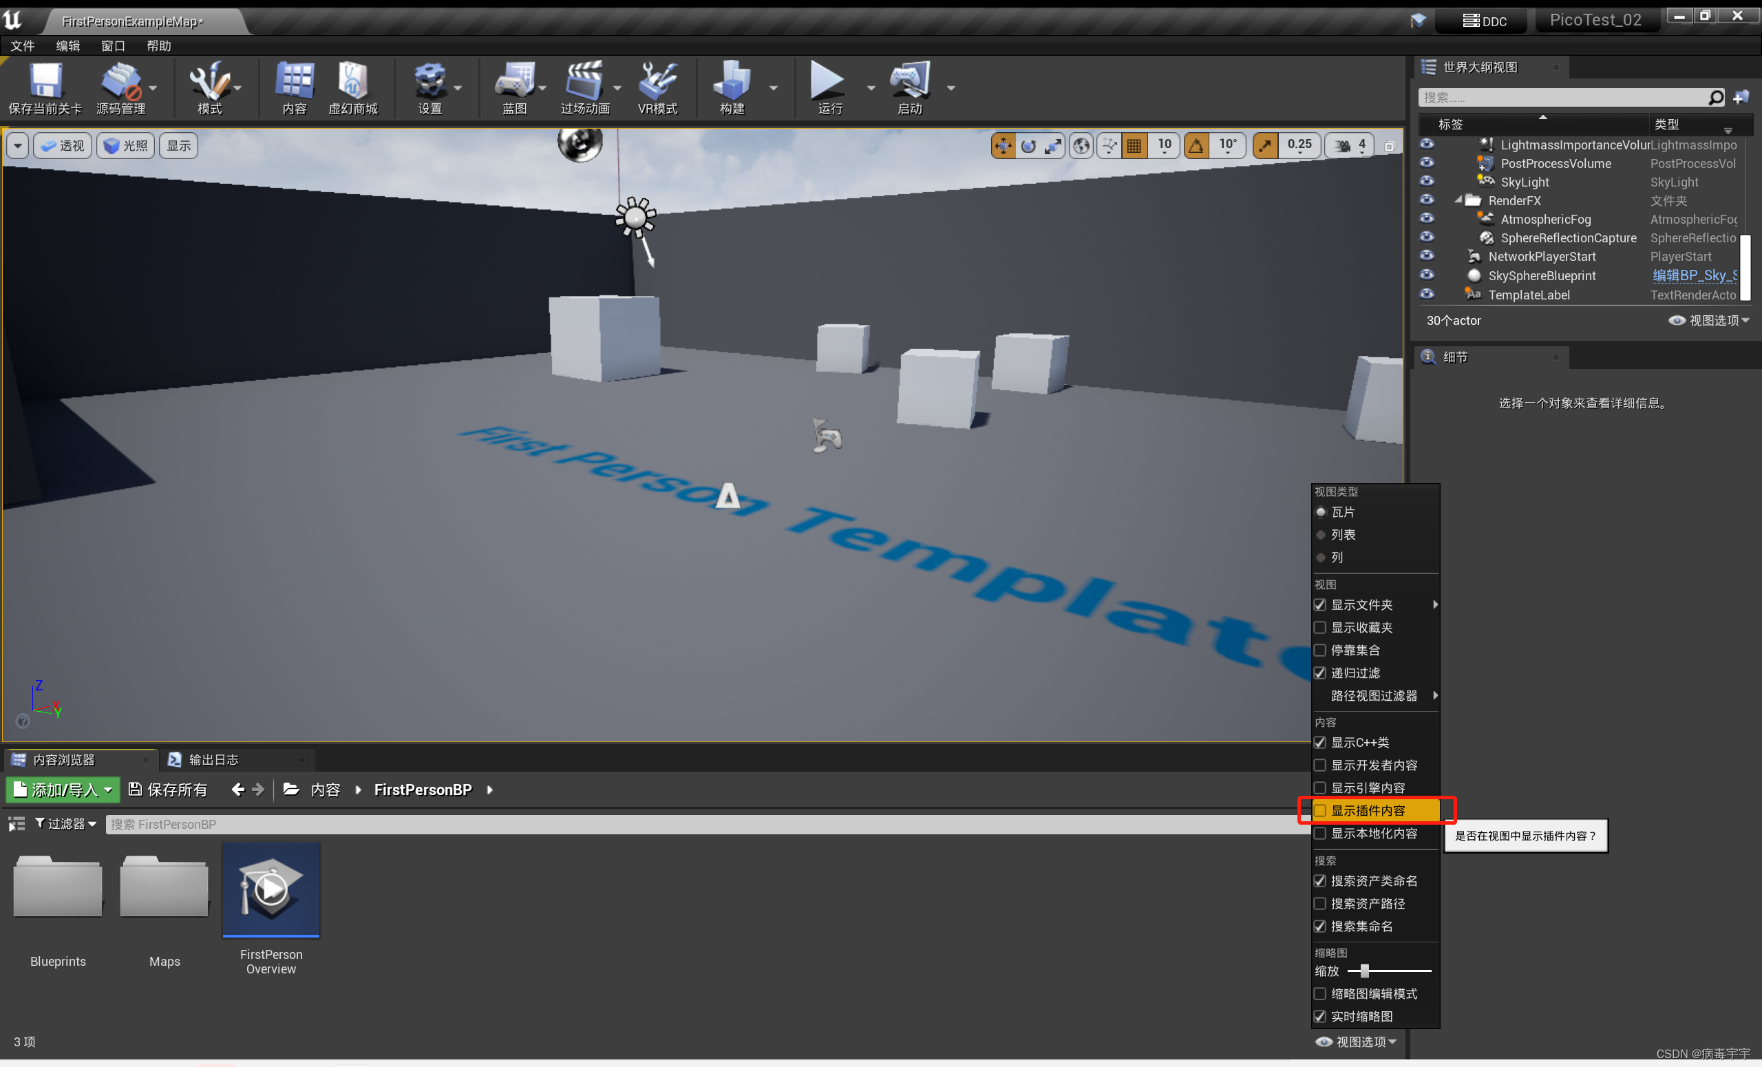Viewport: 1762px width, 1067px height.
Task: Switch to the 输出日志 tab
Action: point(213,760)
